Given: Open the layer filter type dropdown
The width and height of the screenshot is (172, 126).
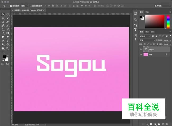Looking at the screenshot, I should click(144, 36).
